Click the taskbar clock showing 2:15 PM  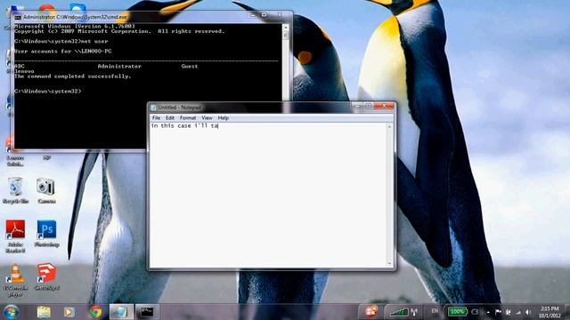point(550,312)
